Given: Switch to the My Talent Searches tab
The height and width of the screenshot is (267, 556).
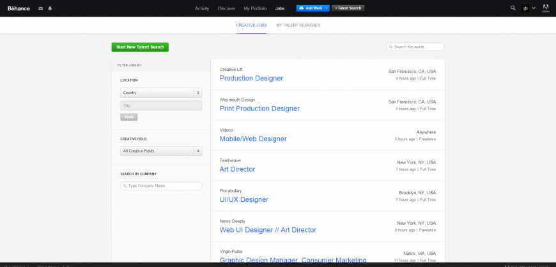Looking at the screenshot, I should [x=298, y=25].
